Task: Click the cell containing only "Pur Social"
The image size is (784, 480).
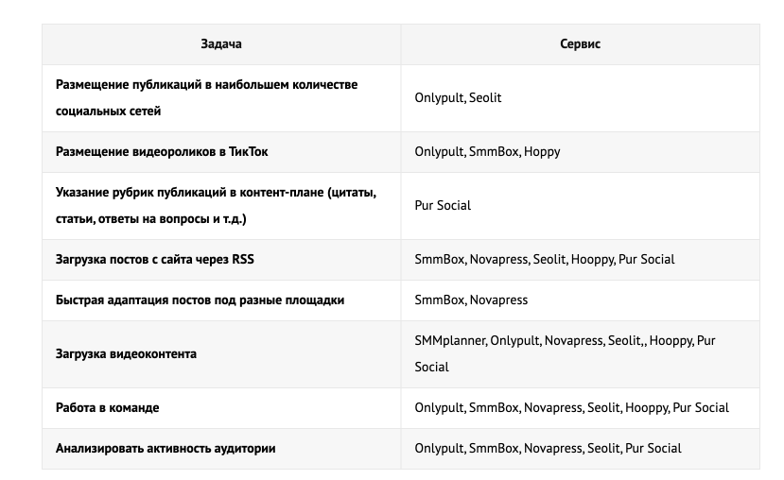Action: pyautogui.click(x=443, y=205)
